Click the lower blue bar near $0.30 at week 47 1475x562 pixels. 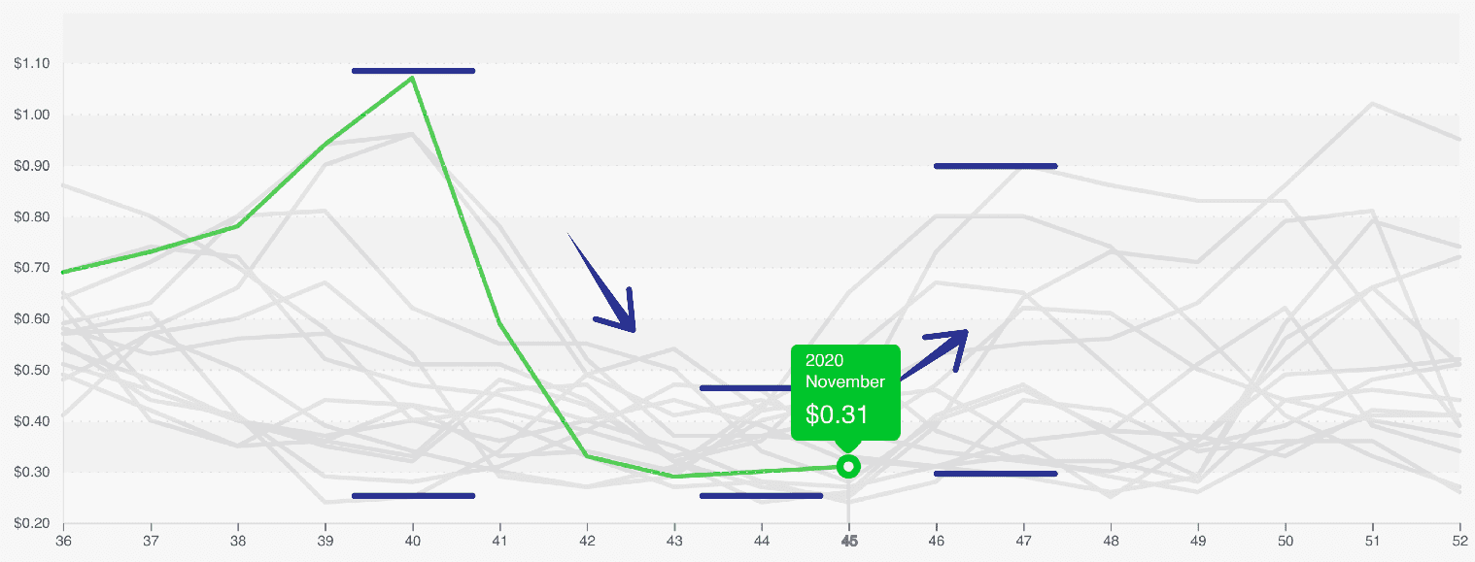coord(995,474)
